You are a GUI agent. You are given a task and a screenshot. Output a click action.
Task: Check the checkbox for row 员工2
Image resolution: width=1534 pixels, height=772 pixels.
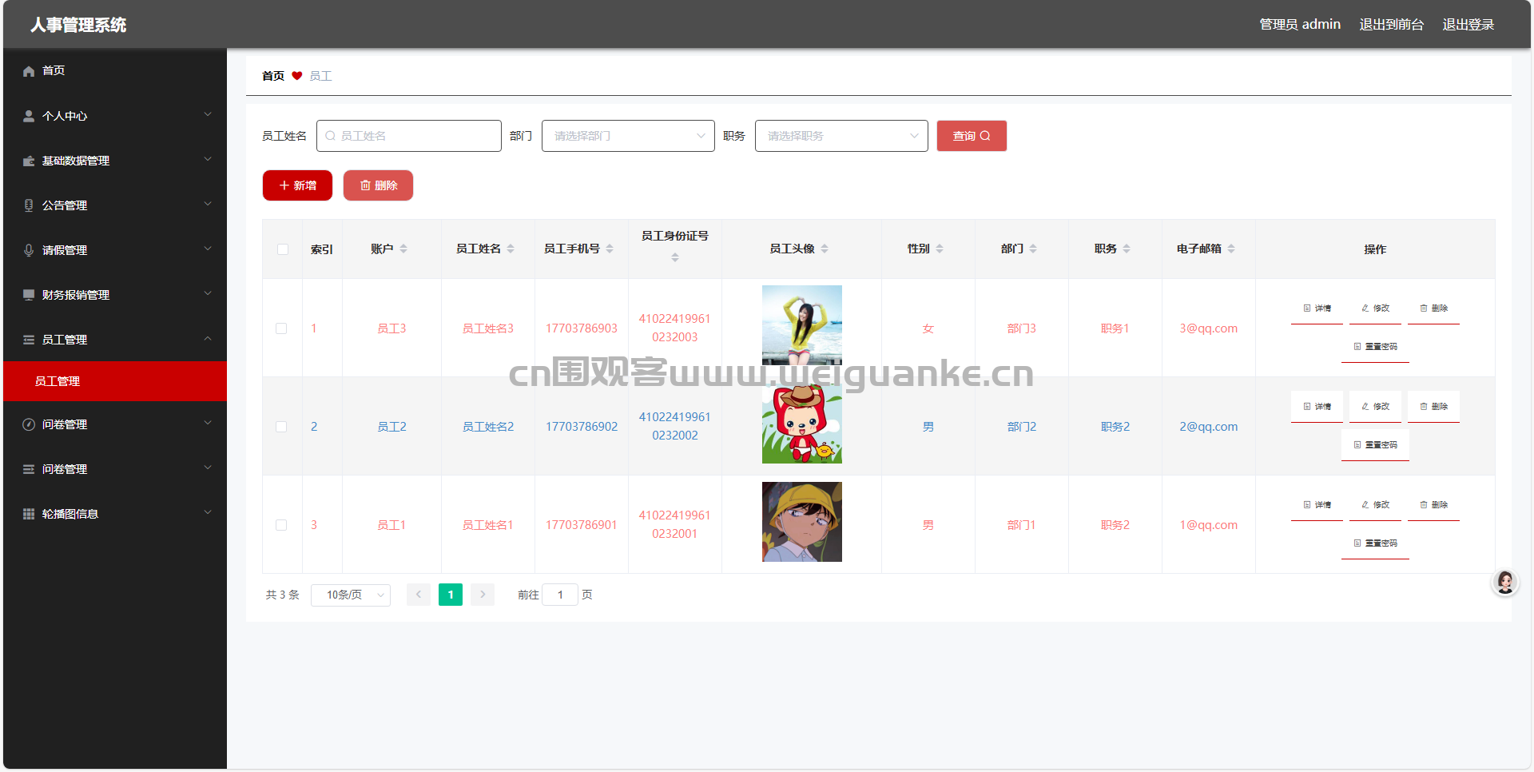pos(281,427)
